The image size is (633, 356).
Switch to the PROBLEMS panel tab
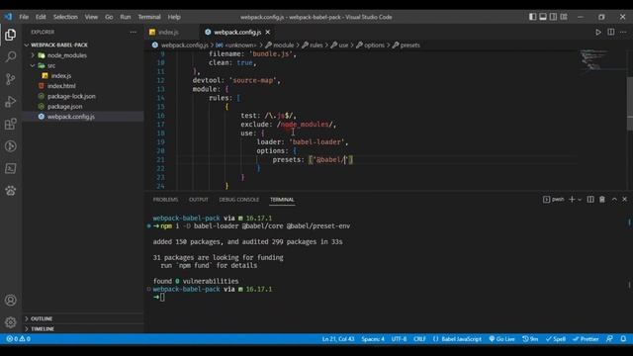tap(165, 200)
